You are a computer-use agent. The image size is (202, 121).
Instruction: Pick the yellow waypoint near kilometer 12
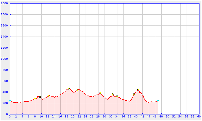[x=48, y=96]
